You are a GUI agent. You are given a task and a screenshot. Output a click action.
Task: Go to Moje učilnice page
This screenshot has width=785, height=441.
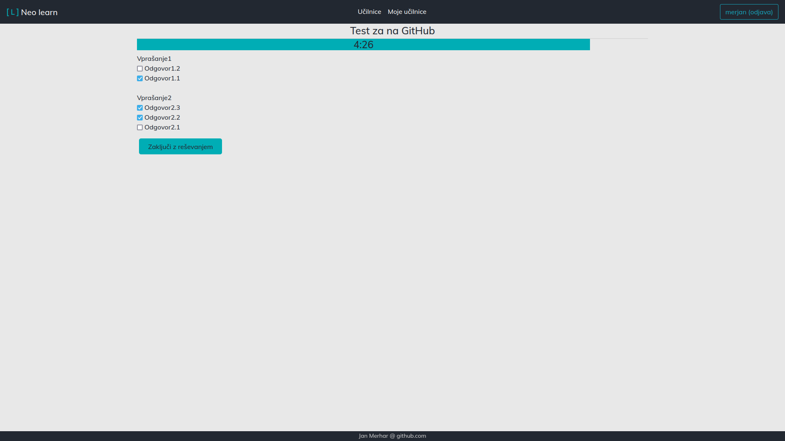(407, 11)
